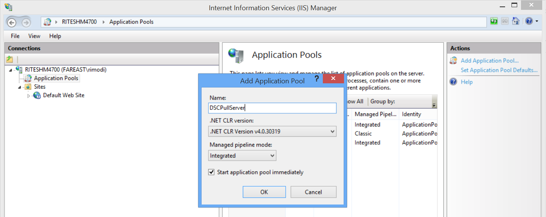546x217 pixels.
Task: Click Set Application Pool Defaults link
Action: 499,70
